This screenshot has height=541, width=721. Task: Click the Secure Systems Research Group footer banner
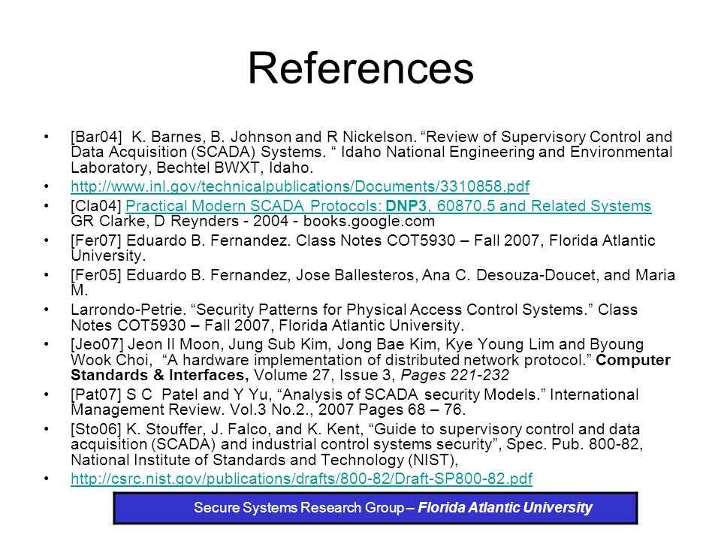pyautogui.click(x=376, y=508)
